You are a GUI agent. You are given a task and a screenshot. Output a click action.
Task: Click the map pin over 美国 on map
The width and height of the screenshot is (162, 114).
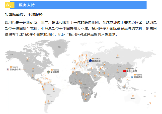click(x=32, y=69)
